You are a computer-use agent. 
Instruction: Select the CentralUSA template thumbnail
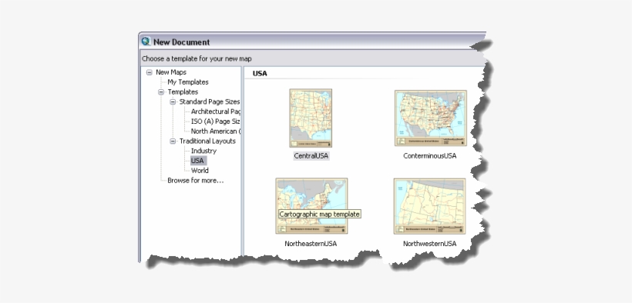tap(311, 118)
